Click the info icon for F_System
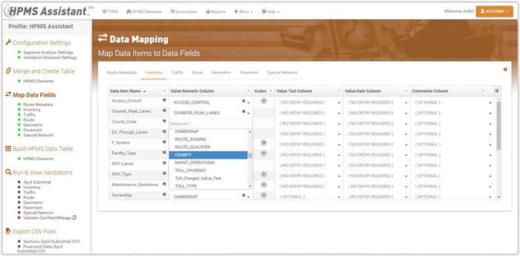 click(164, 142)
